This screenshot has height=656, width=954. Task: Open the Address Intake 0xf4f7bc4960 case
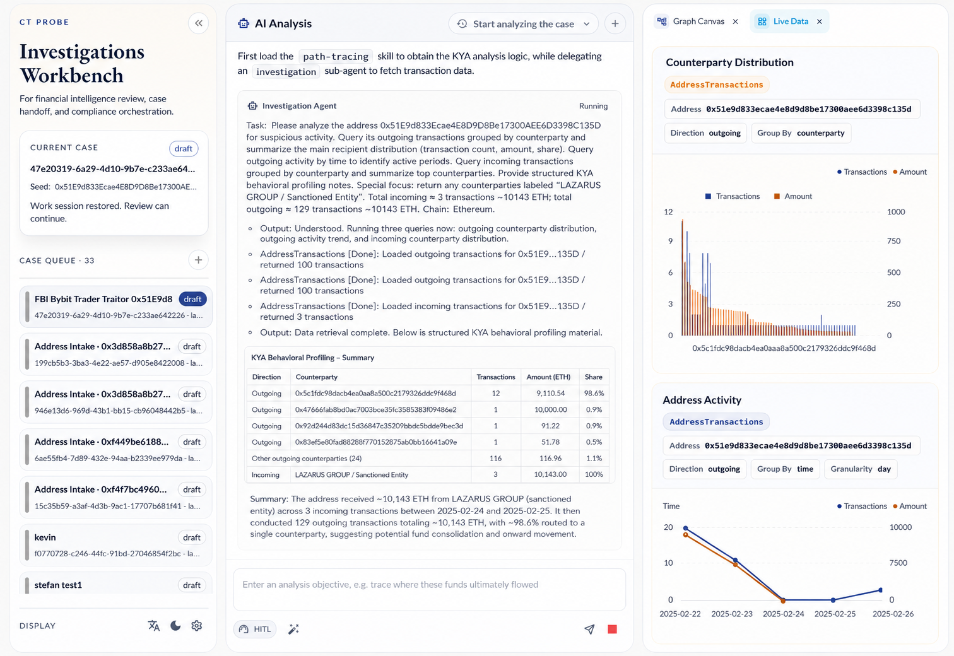coord(116,497)
